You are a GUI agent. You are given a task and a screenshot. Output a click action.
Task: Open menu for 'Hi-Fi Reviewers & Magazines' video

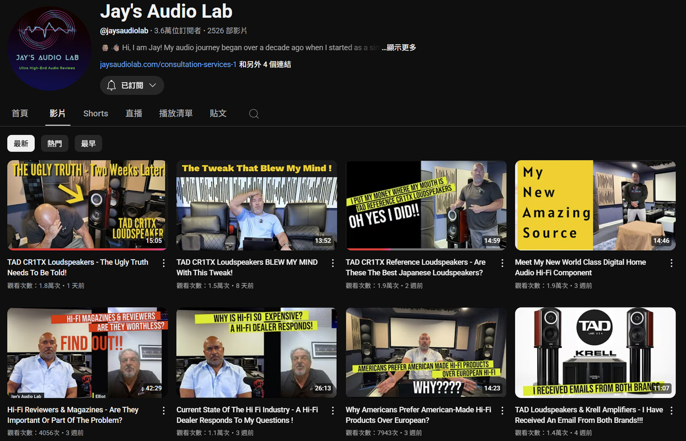164,411
